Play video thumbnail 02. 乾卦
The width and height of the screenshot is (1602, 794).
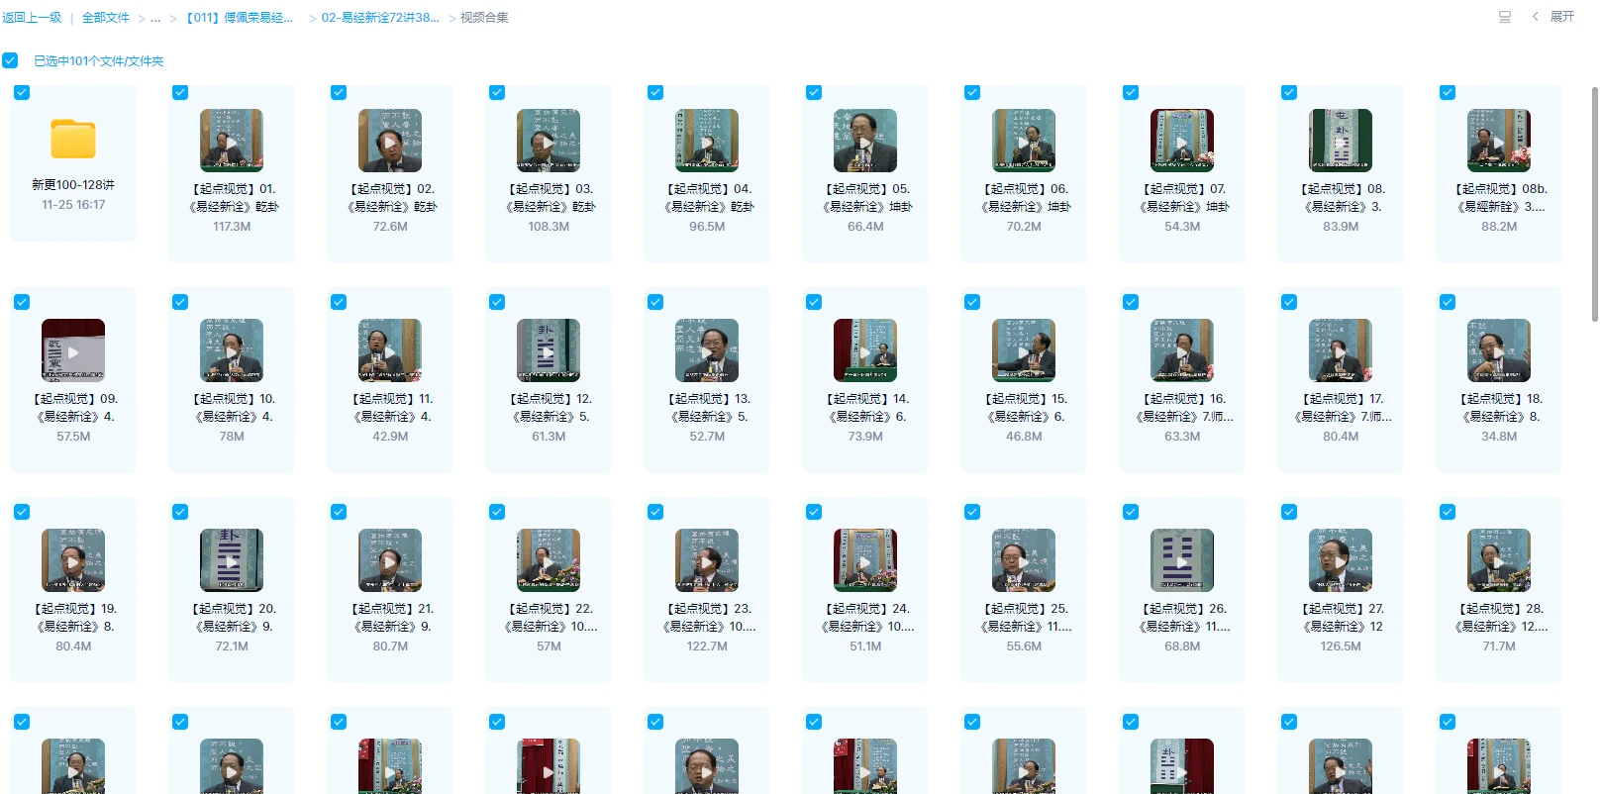pos(390,141)
